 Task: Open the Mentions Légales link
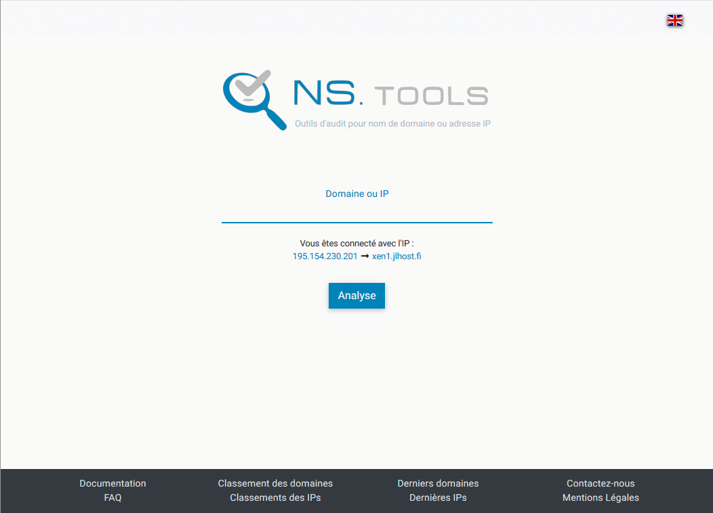coord(600,497)
